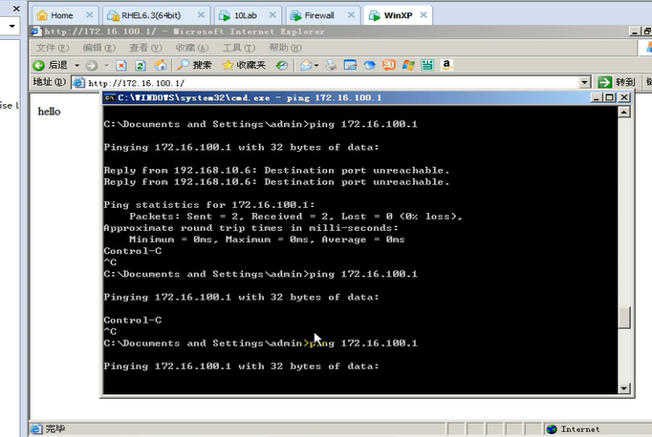Open the Forward history dropdown arrow
Viewport: 652px width, 437px height.
coord(107,66)
